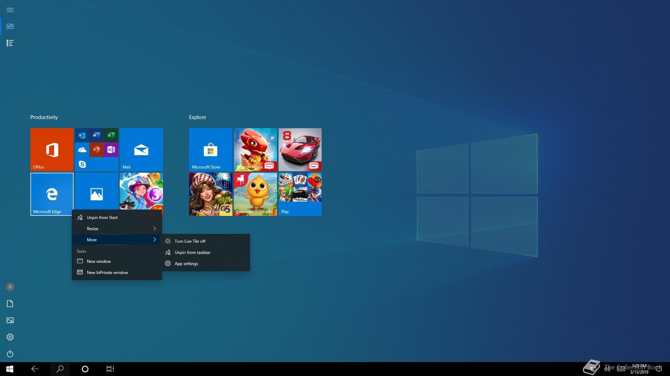Open Documents from the Start sidebar

[10, 304]
